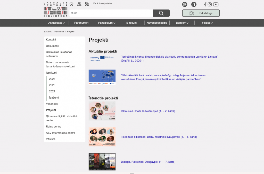Open the Dialogs Rakstnieki Daugavpilī project thumbnail
The height and width of the screenshot is (174, 264).
tap(102, 162)
